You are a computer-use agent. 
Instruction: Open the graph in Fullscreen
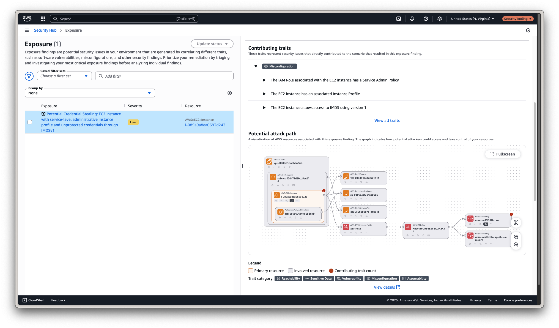click(502, 154)
